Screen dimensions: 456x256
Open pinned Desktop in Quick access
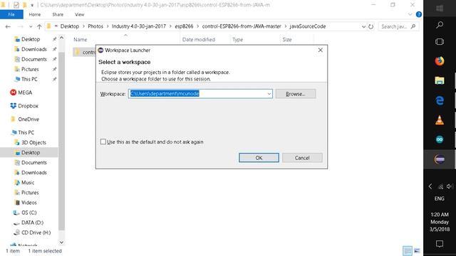click(x=30, y=39)
